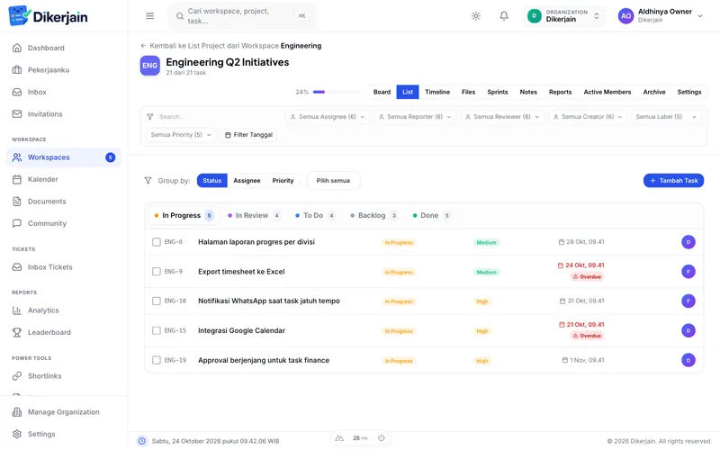Tick checkbox for ENG-19 task
The height and width of the screenshot is (450, 720).
coord(156,361)
